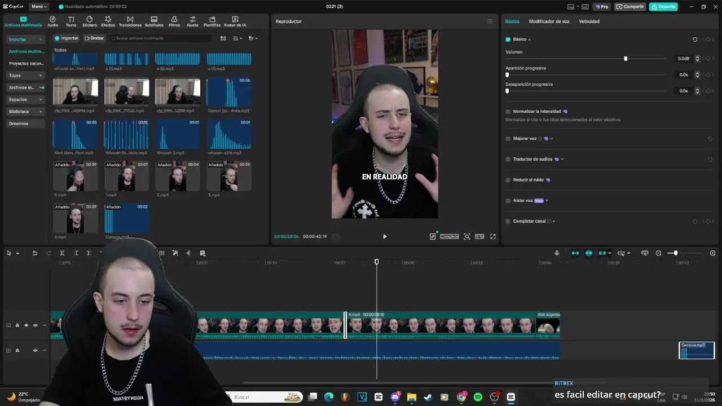The image size is (722, 406).
Task: Play the video preview
Action: (385, 236)
